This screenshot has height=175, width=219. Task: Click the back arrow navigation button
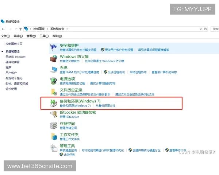coord(3,29)
